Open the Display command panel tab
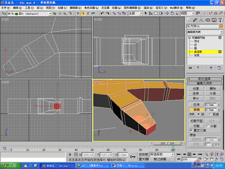Image resolution: width=225 pixels, height=169 pixels. [214, 20]
